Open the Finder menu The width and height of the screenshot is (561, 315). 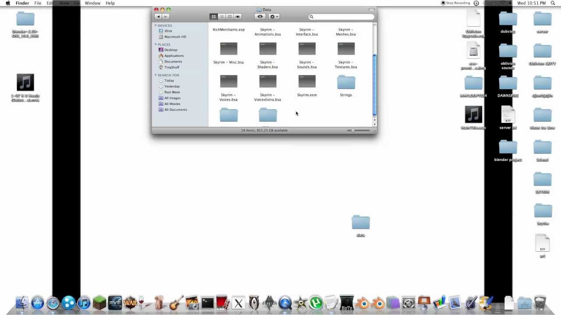click(22, 3)
